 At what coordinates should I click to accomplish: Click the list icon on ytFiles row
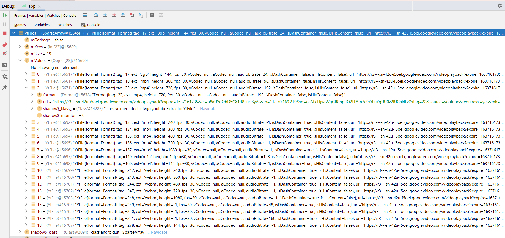click(21, 33)
